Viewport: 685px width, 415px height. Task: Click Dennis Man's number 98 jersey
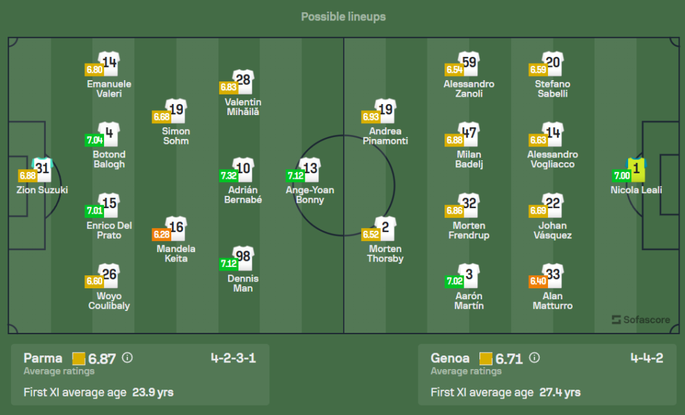pyautogui.click(x=243, y=257)
